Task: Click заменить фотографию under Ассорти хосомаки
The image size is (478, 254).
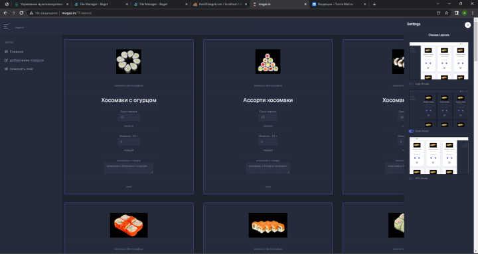Action: click(x=268, y=86)
